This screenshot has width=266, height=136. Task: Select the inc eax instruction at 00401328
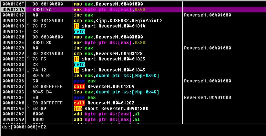(x=83, y=48)
